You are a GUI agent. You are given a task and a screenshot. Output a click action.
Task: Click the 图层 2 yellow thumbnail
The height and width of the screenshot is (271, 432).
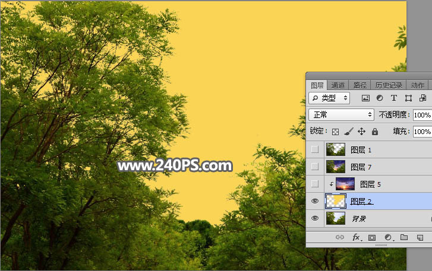tap(336, 201)
